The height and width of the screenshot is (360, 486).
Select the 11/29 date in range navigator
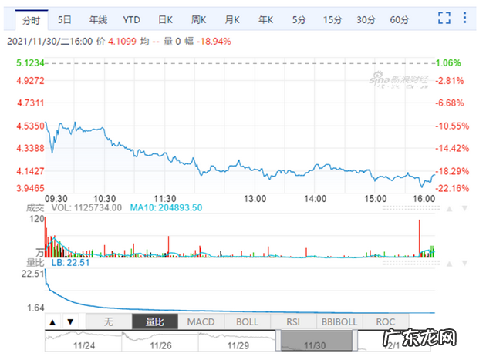click(x=238, y=345)
